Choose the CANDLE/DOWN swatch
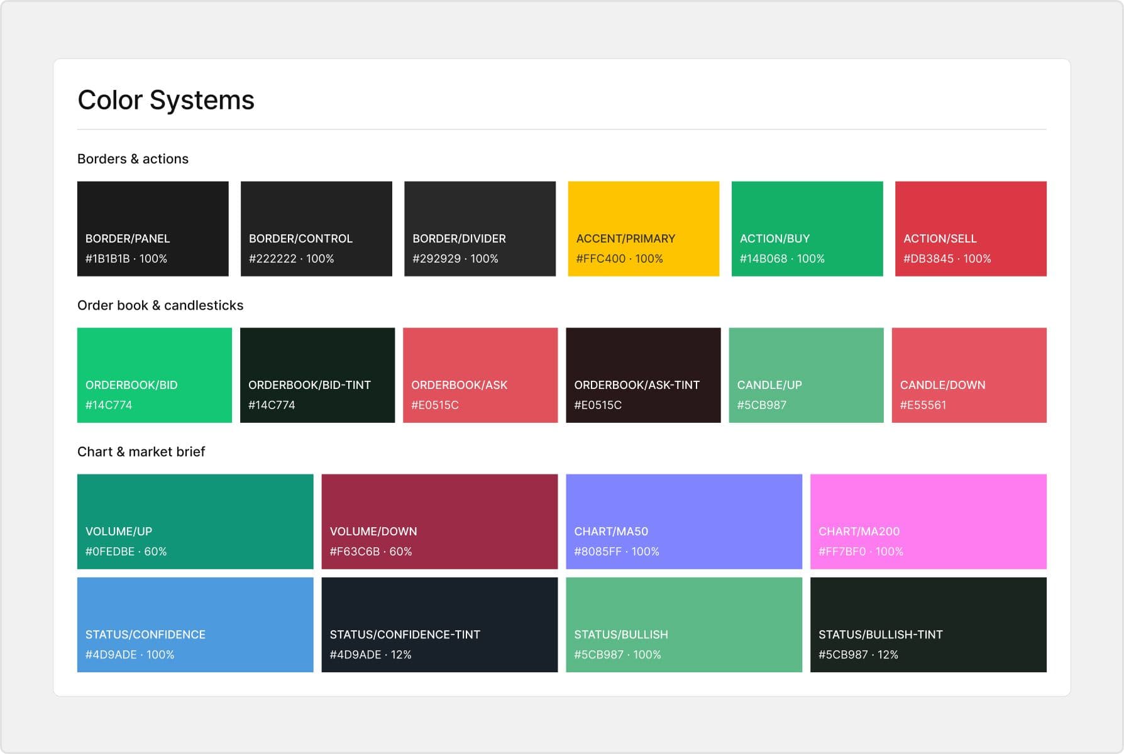 click(969, 375)
